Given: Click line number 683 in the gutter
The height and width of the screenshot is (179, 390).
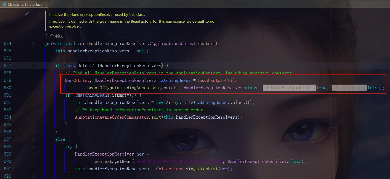Looking at the screenshot, I should [x=8, y=110].
